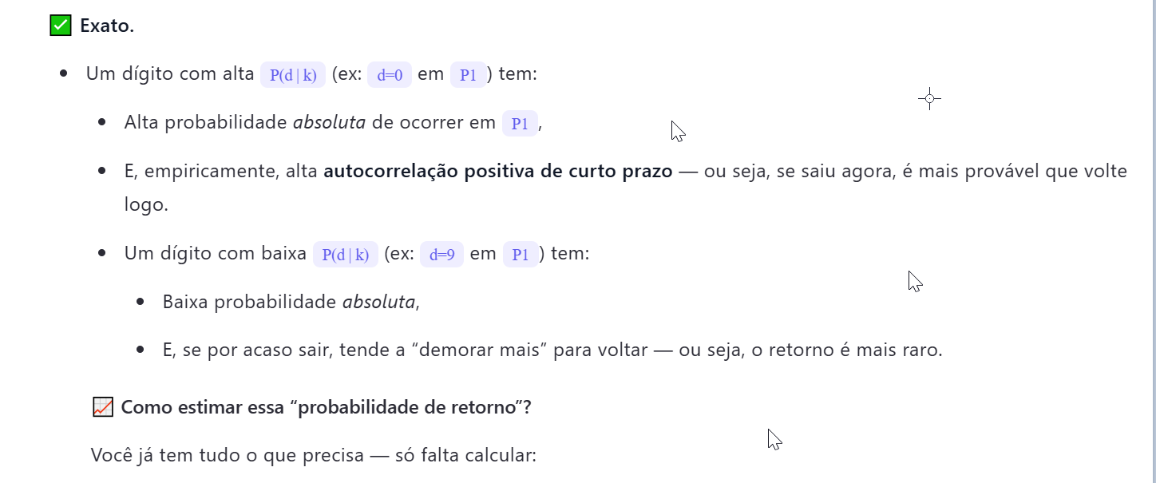1156x483 pixels.
Task: Click the P1 chip after 'd=9 em'
Action: point(521,255)
